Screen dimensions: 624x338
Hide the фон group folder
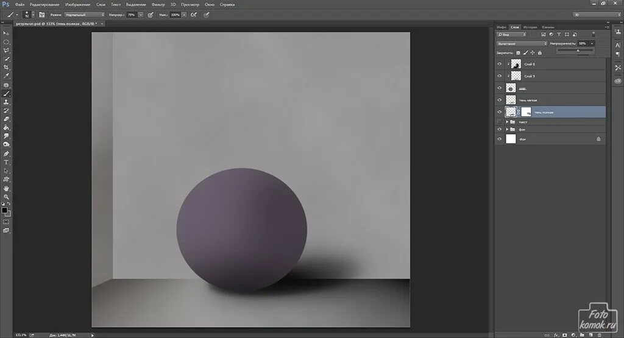(x=500, y=129)
